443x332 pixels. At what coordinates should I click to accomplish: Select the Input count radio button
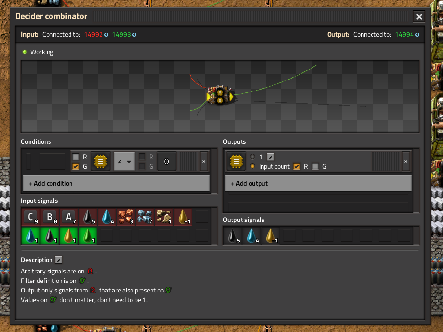click(252, 166)
